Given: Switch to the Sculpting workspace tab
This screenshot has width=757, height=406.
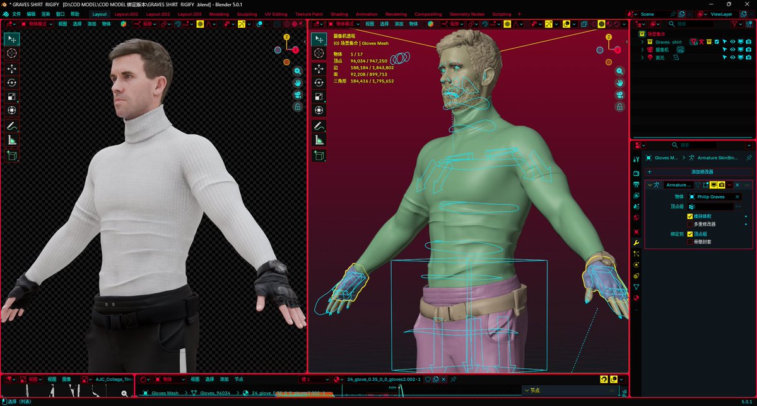Looking at the screenshot, I should (247, 14).
